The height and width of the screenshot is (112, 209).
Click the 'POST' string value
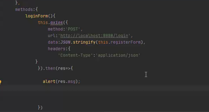coord(73,29)
